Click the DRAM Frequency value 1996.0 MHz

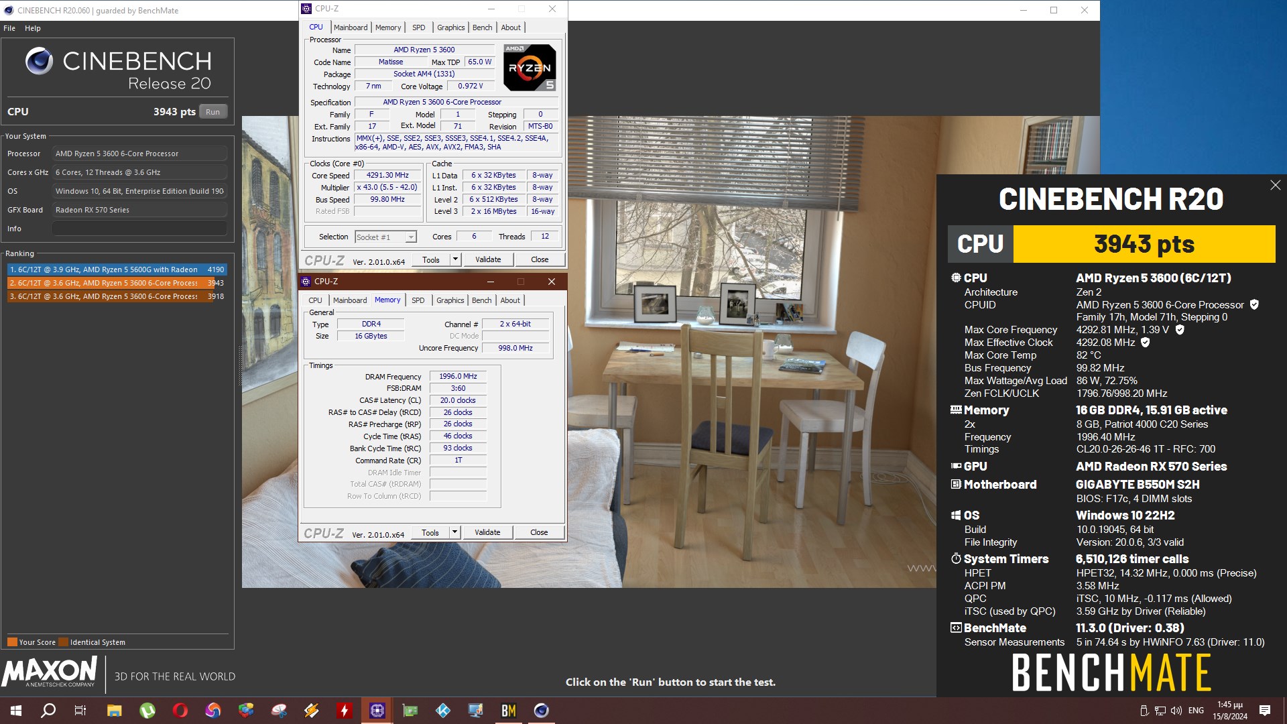[458, 377]
